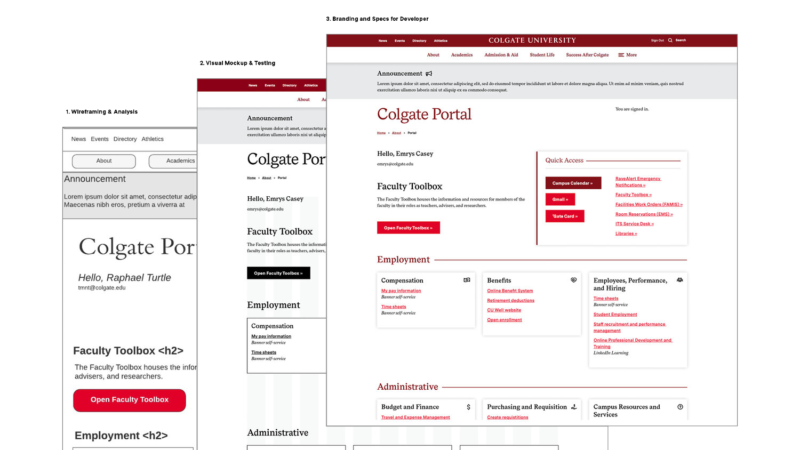Click the Campus Resources help circle icon
800x450 pixels.
[x=680, y=407]
